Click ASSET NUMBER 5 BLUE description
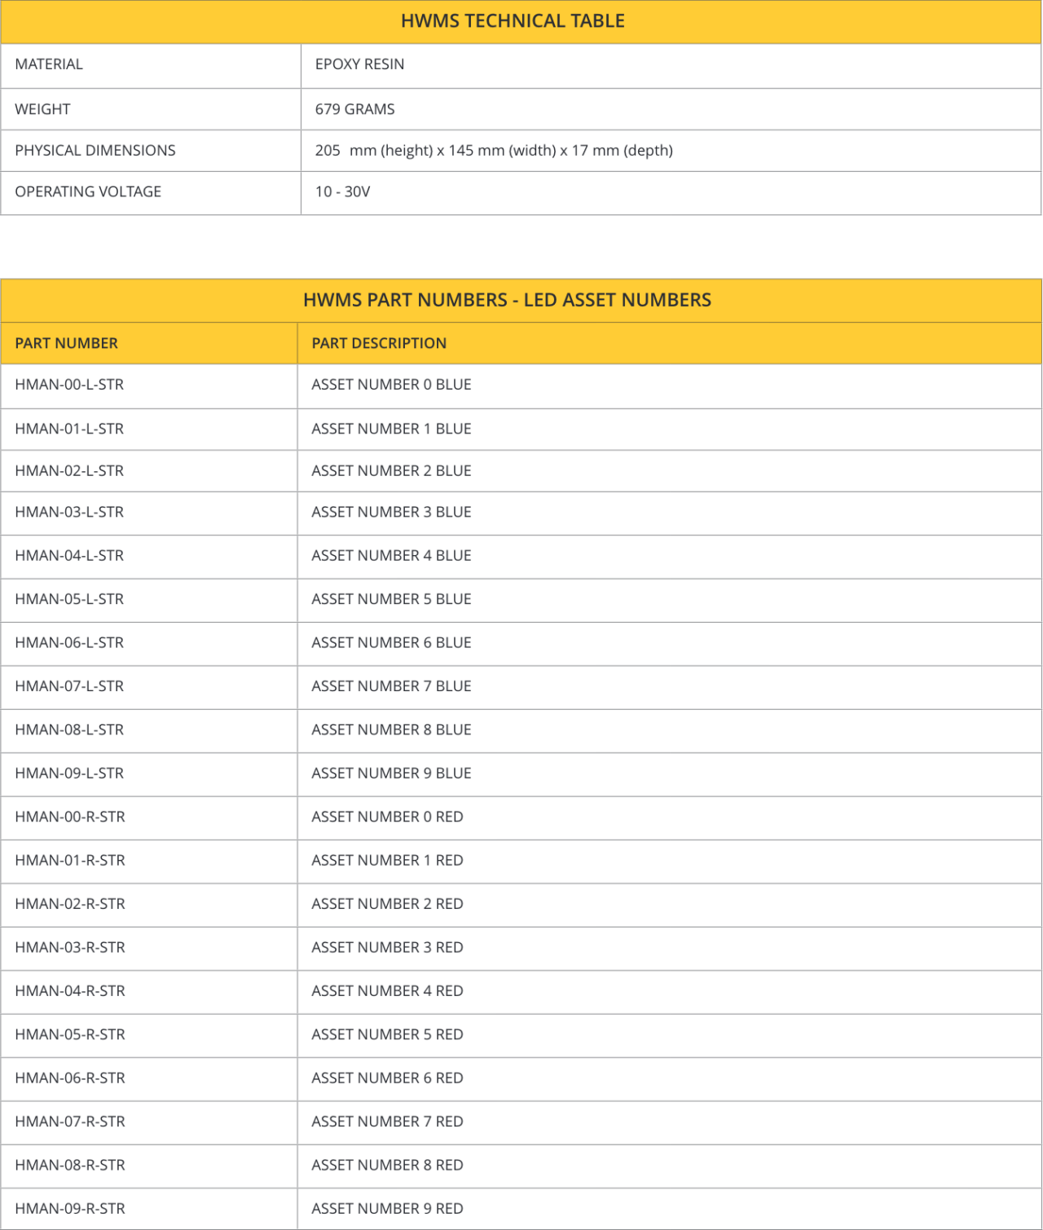Screen dimensions: 1043x1230 point(391,599)
